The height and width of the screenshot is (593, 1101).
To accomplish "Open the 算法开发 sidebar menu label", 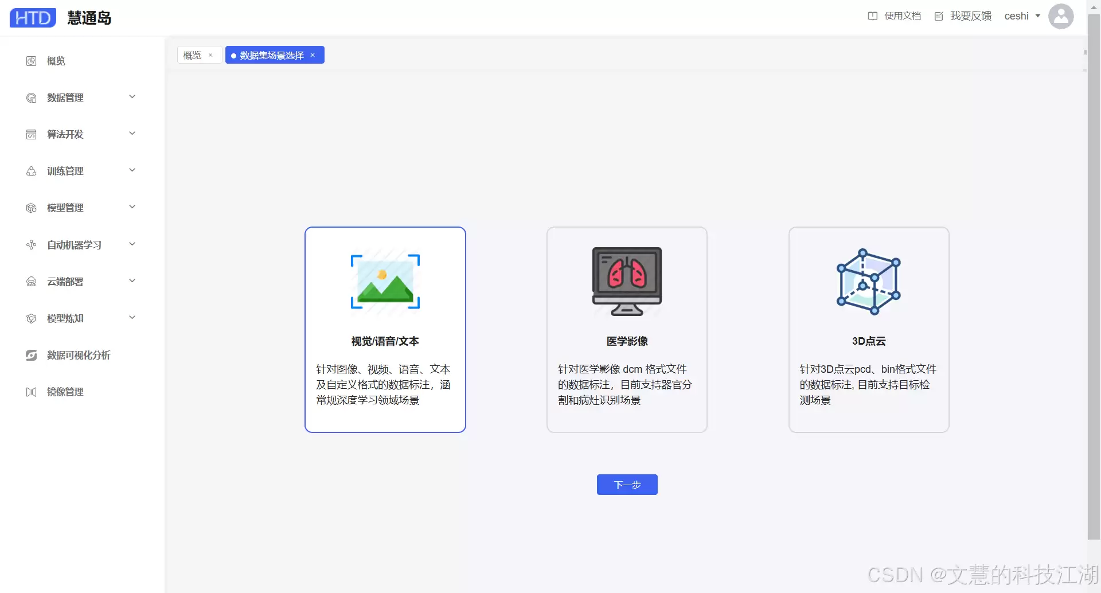I will tap(65, 134).
